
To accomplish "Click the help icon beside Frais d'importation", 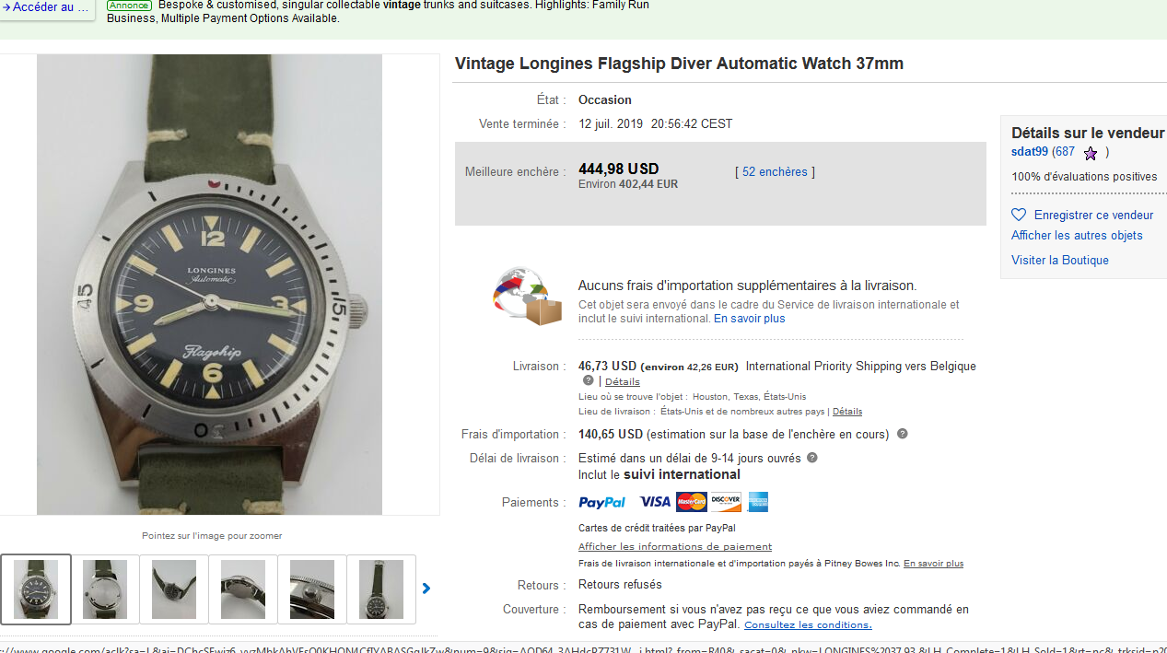I will click(x=903, y=434).
